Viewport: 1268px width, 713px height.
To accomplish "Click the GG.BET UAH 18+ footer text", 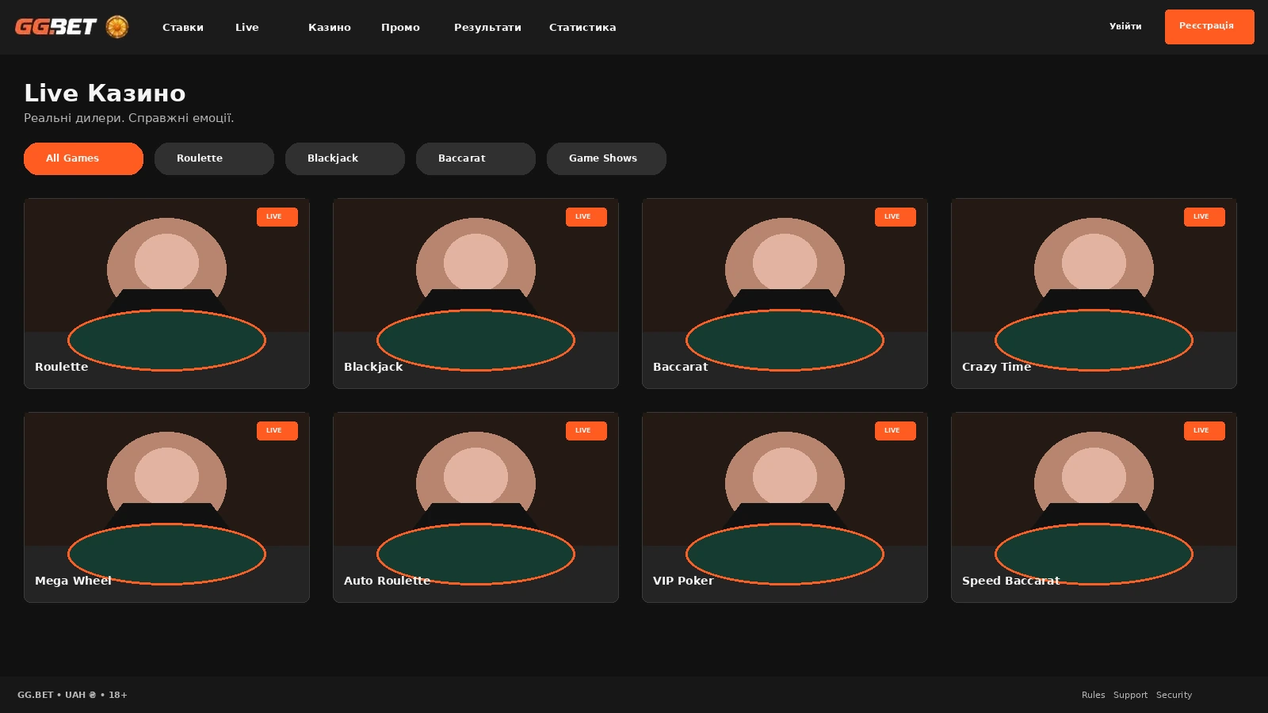I will pos(72,695).
